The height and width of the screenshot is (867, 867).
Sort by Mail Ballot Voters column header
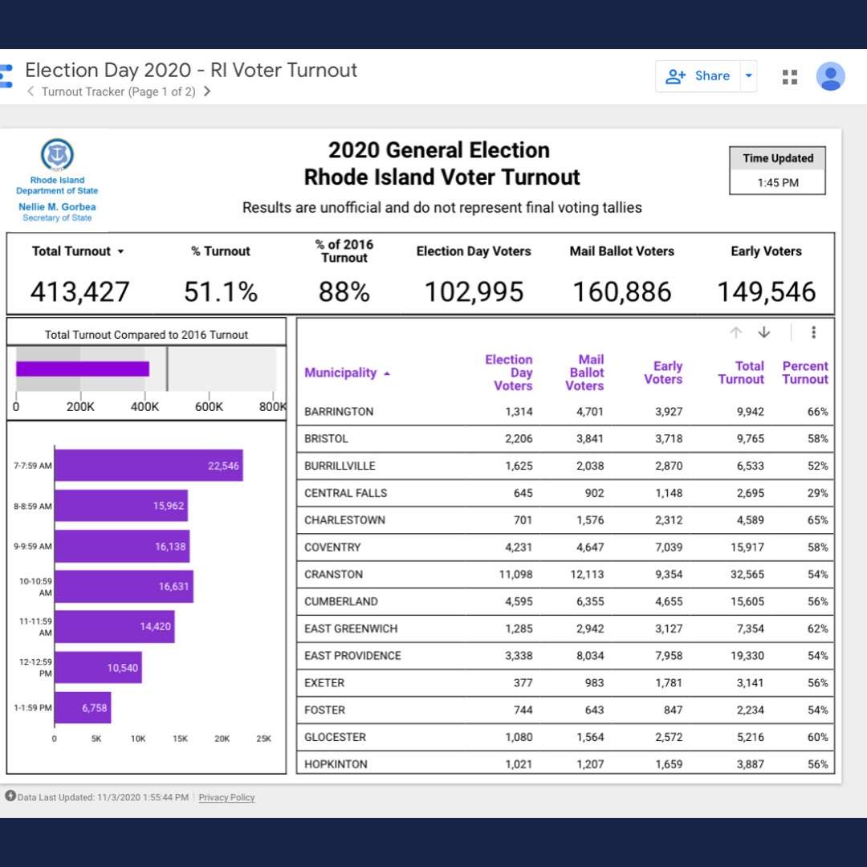point(584,372)
